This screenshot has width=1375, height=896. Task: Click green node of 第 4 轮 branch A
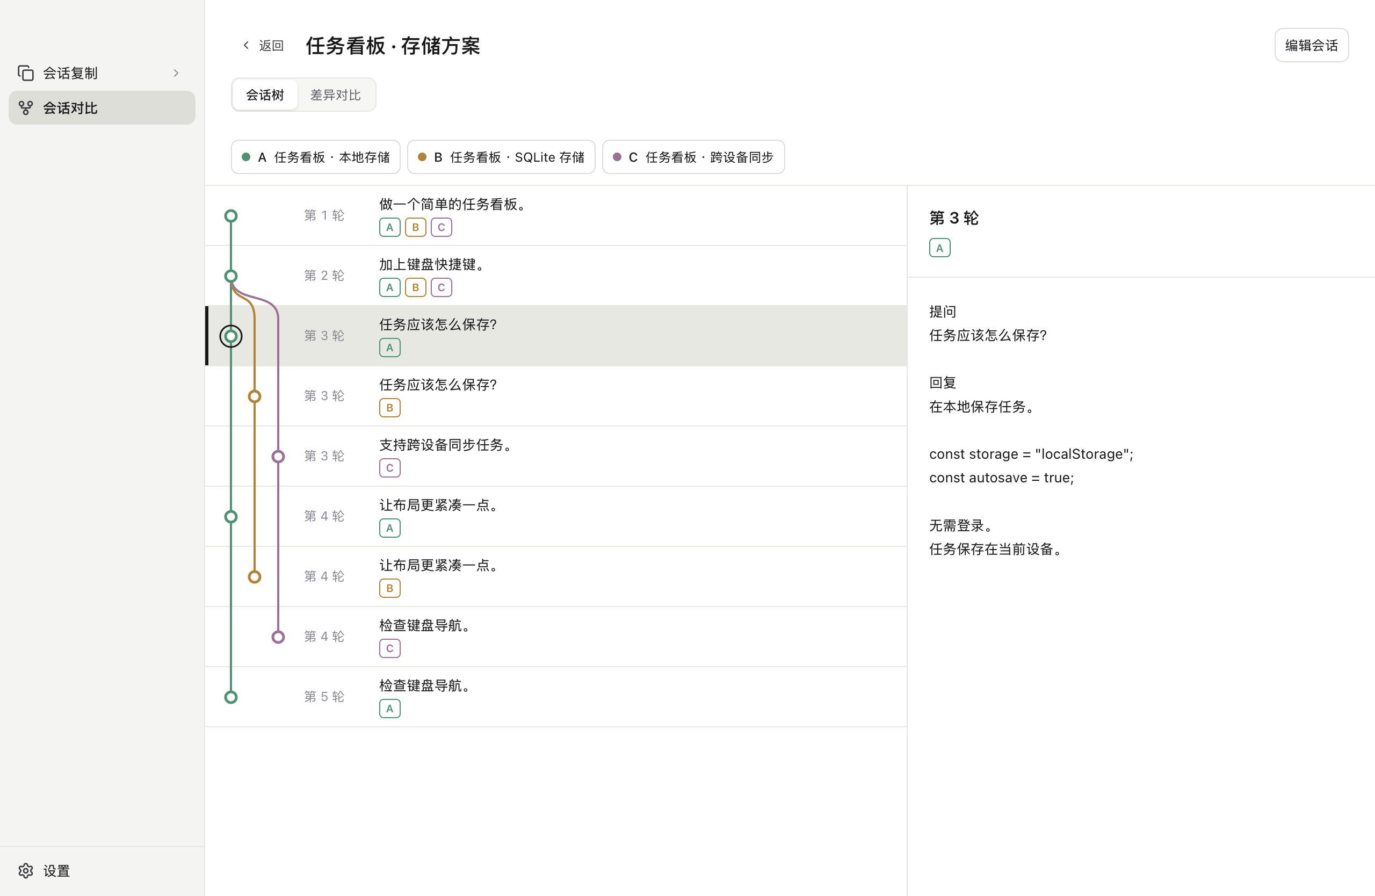point(231,516)
